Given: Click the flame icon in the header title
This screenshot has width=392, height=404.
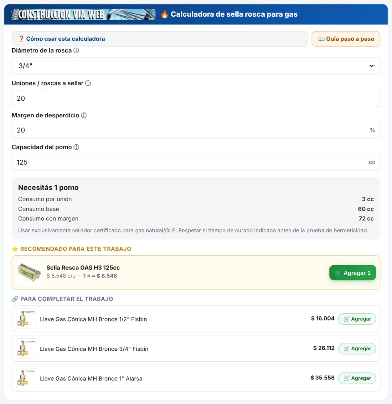Looking at the screenshot, I should pos(165,14).
